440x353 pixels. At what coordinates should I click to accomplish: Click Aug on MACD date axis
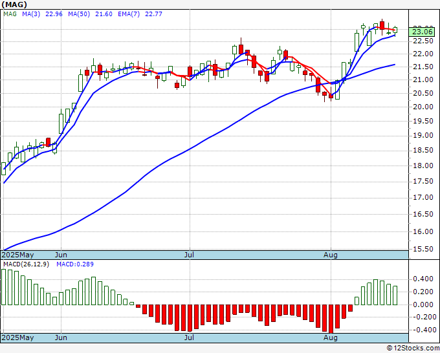click(x=330, y=337)
